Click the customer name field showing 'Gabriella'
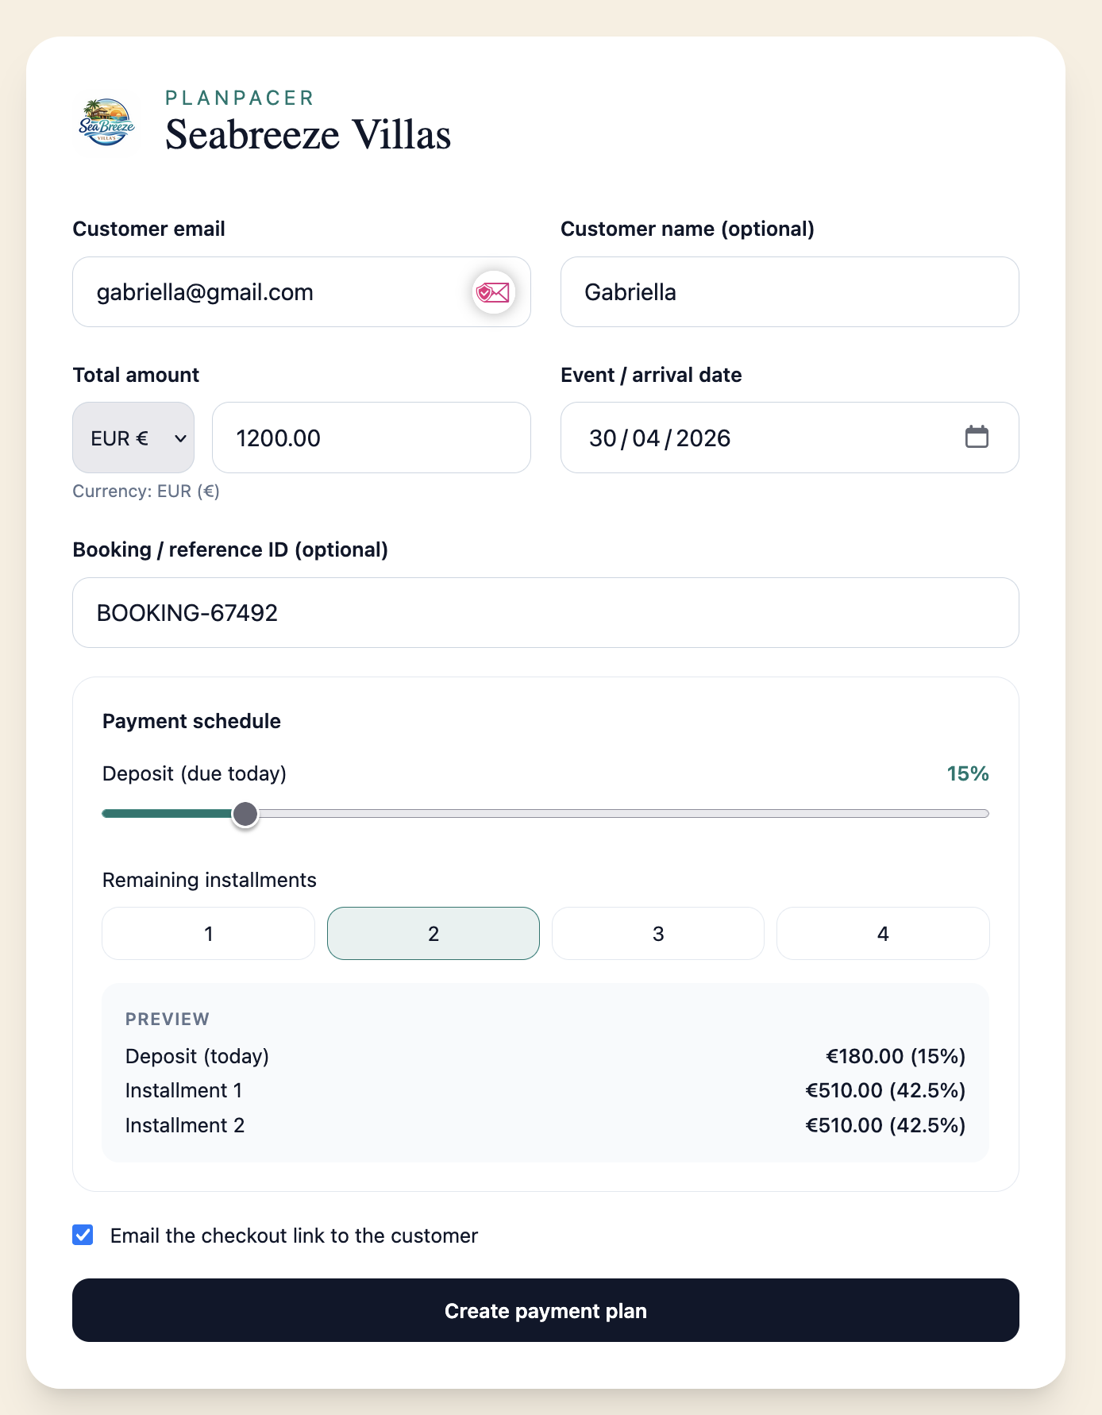This screenshot has width=1102, height=1415. point(789,292)
